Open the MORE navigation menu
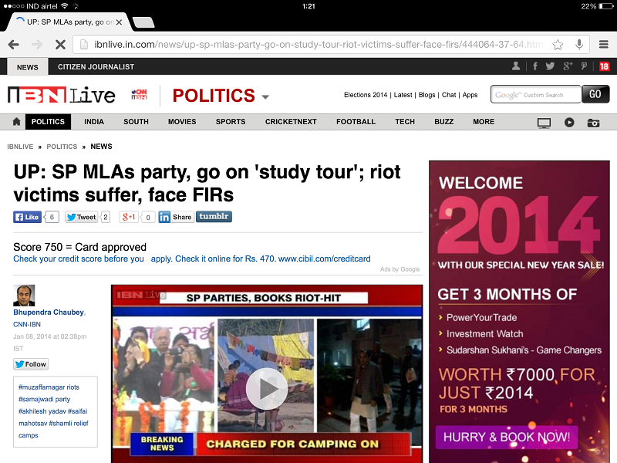 tap(484, 122)
